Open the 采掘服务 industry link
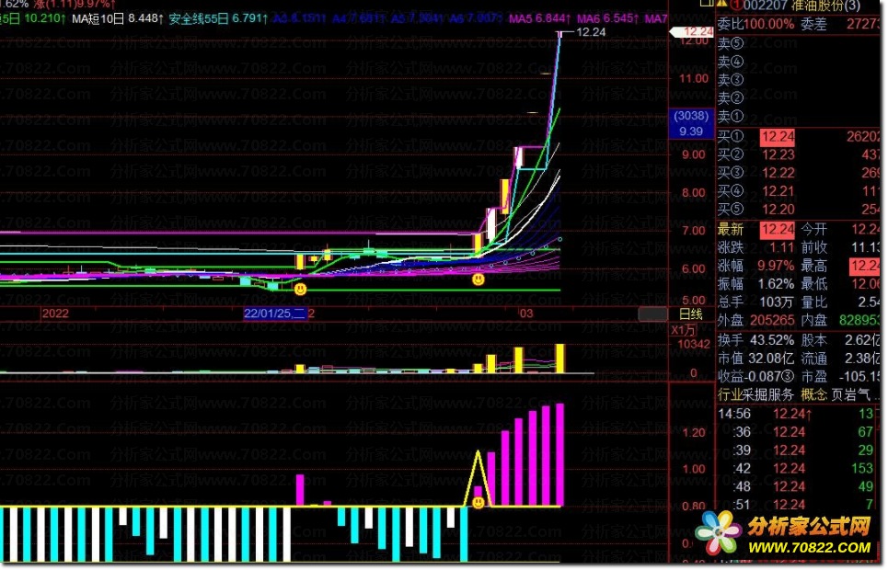888x570 pixels. [769, 394]
